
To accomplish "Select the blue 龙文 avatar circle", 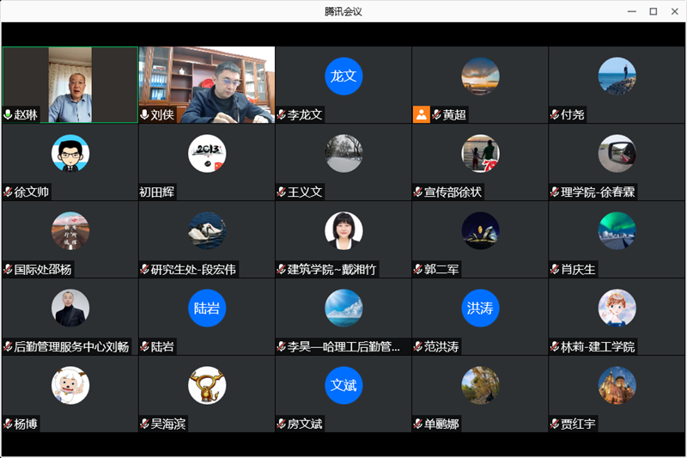I will click(343, 76).
